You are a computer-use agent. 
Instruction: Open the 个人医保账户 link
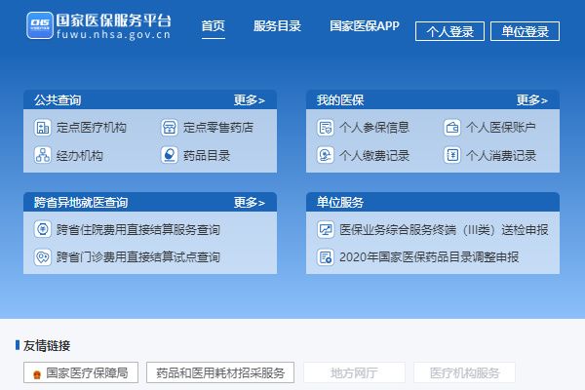tap(501, 128)
